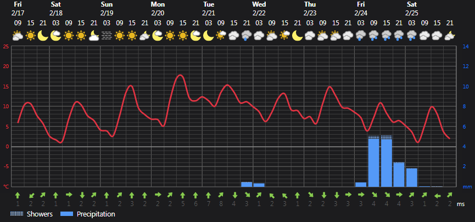The width and height of the screenshot is (475, 222).
Task: Click the precipitation bar for Fri 2/24 21
Action: click(399, 174)
